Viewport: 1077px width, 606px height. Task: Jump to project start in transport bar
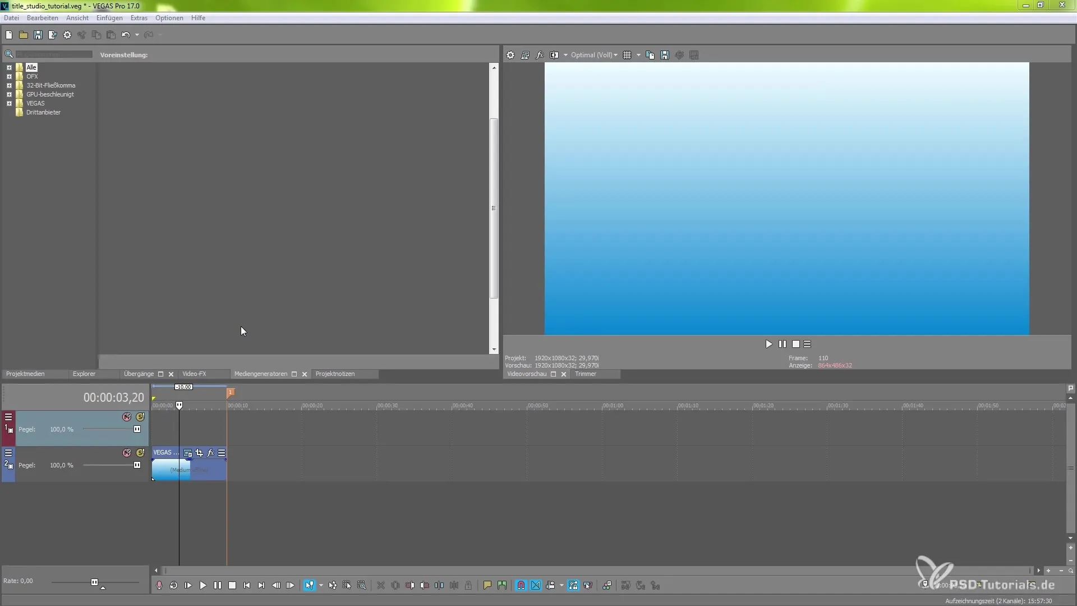point(247,585)
